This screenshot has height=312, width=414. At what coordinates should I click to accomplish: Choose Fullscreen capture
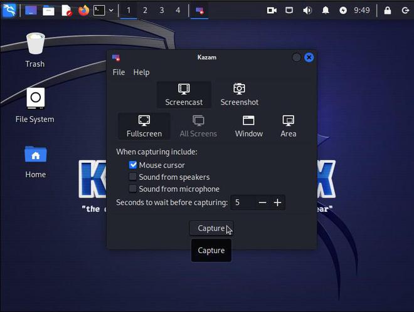[144, 127]
